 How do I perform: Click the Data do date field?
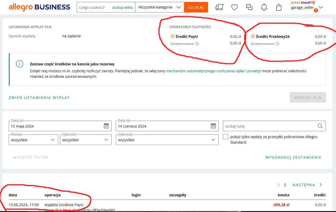coord(167,126)
